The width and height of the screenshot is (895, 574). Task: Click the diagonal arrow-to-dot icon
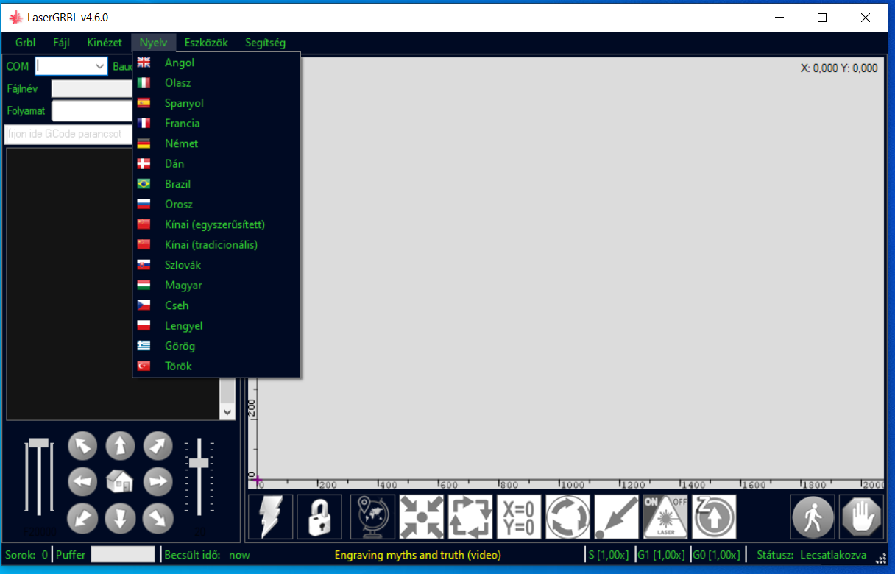pos(616,517)
